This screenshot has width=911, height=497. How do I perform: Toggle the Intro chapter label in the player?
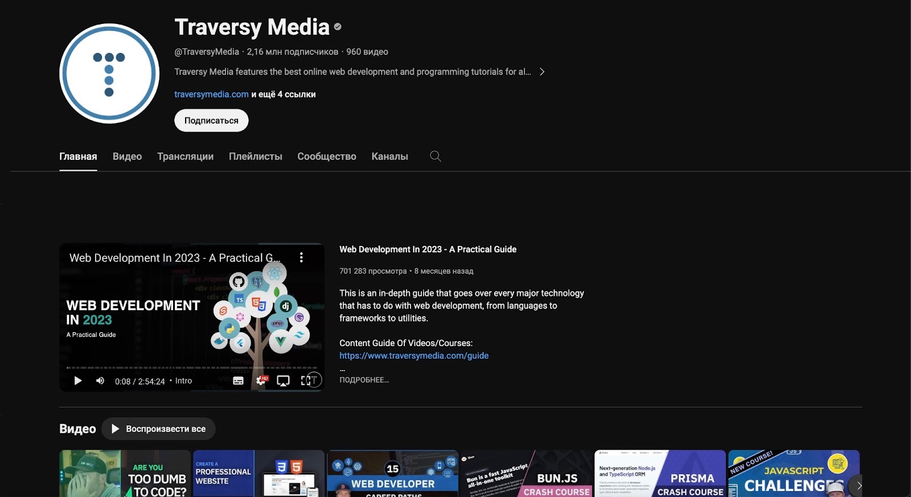(x=183, y=381)
